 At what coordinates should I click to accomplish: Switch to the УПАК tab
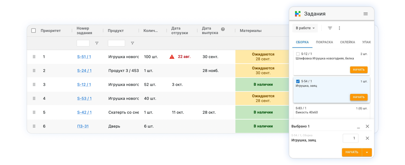[367, 42]
